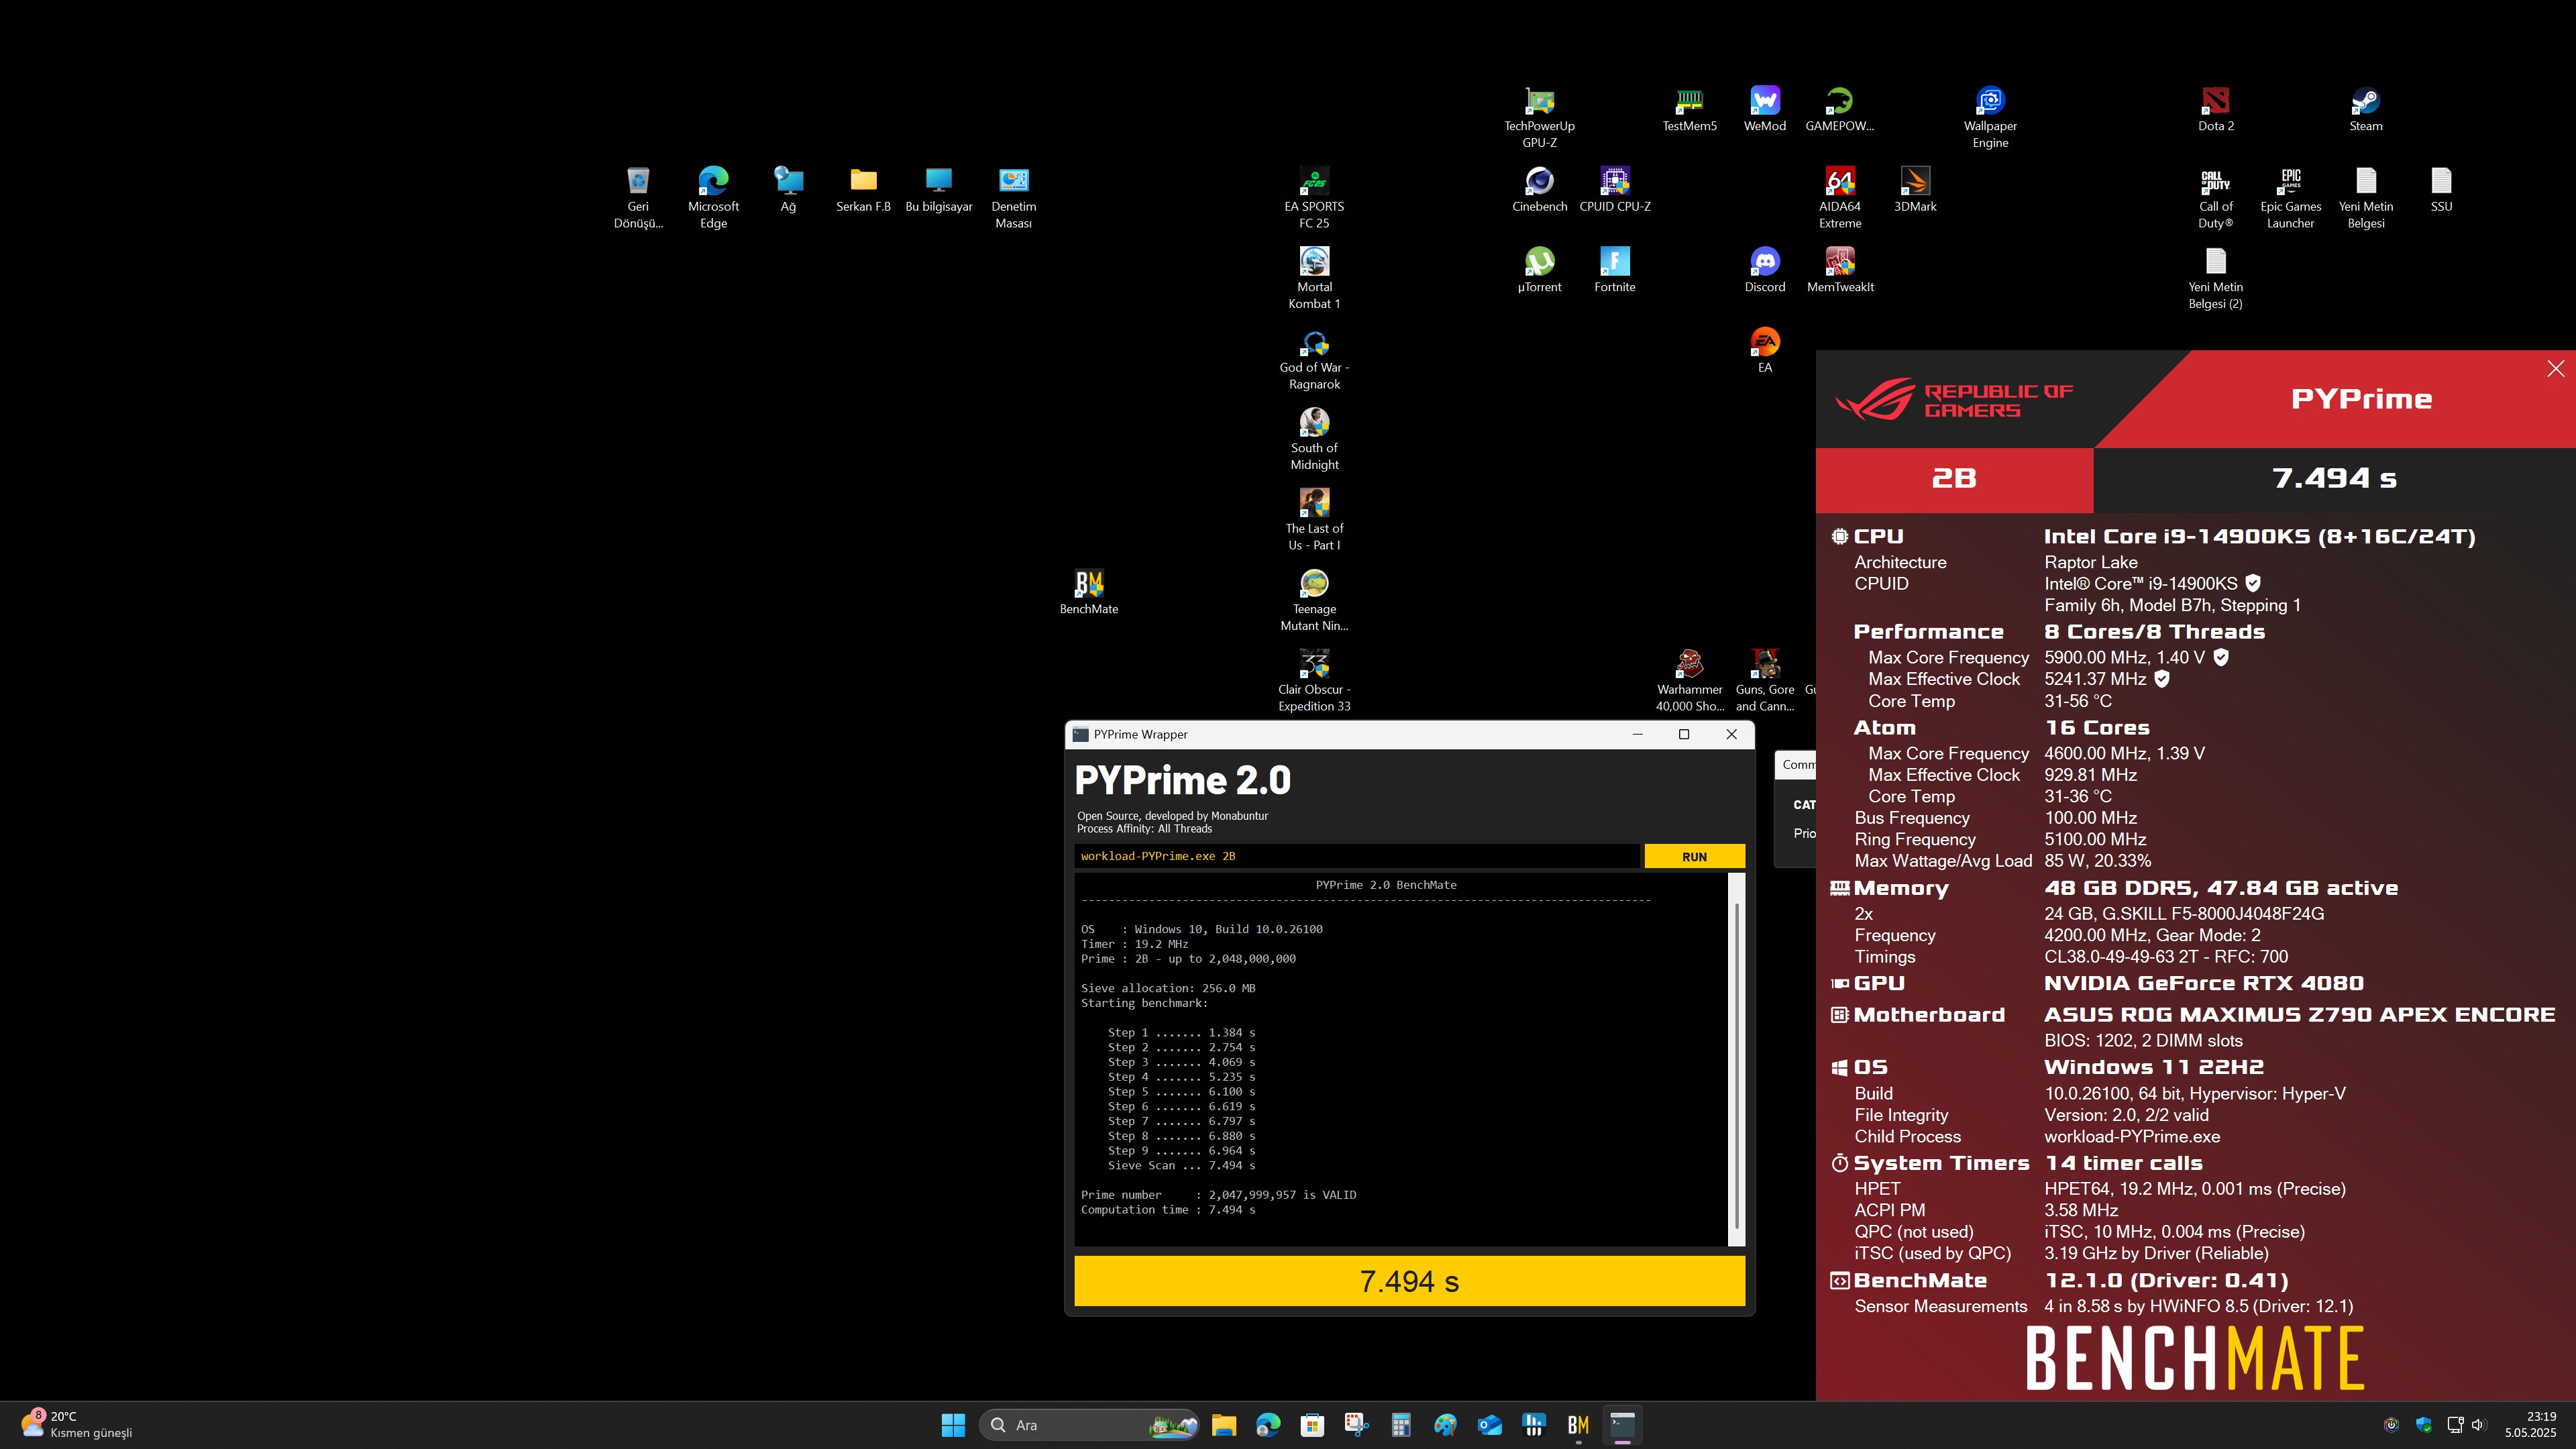2576x1449 pixels.
Task: Select the BenchMate desktop icon
Action: [1088, 592]
